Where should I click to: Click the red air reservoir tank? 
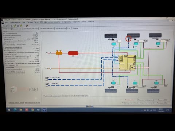73,53
